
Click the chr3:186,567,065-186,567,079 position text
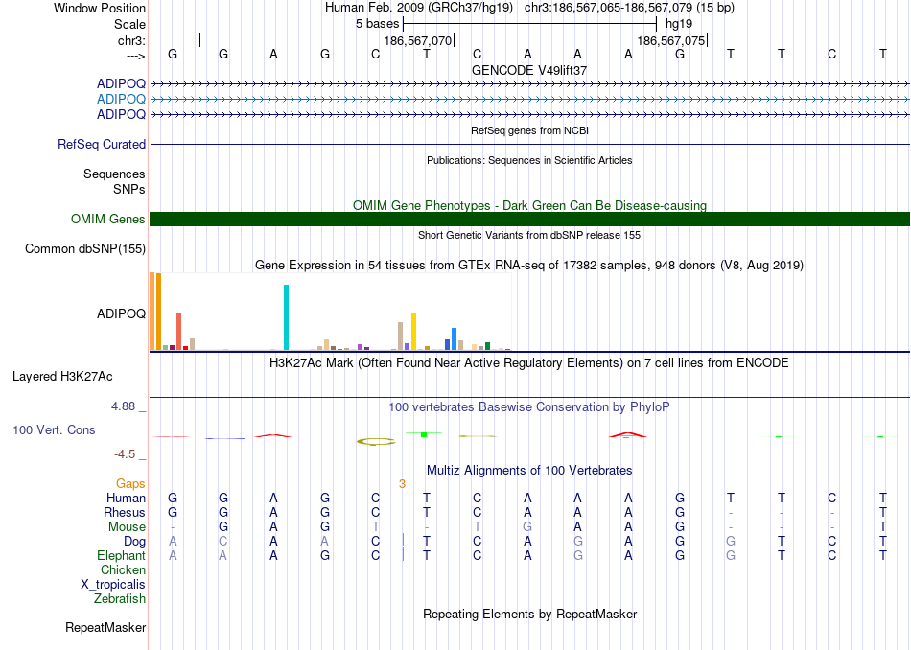pyautogui.click(x=629, y=8)
